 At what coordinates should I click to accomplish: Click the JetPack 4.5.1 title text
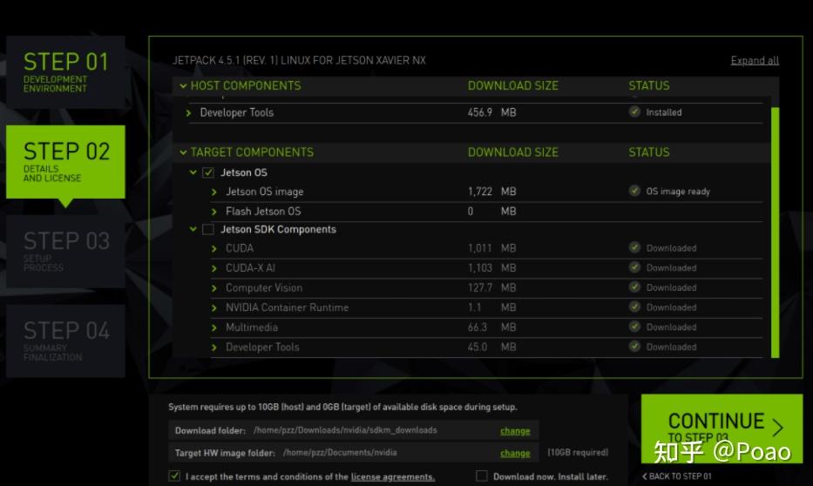pos(299,60)
